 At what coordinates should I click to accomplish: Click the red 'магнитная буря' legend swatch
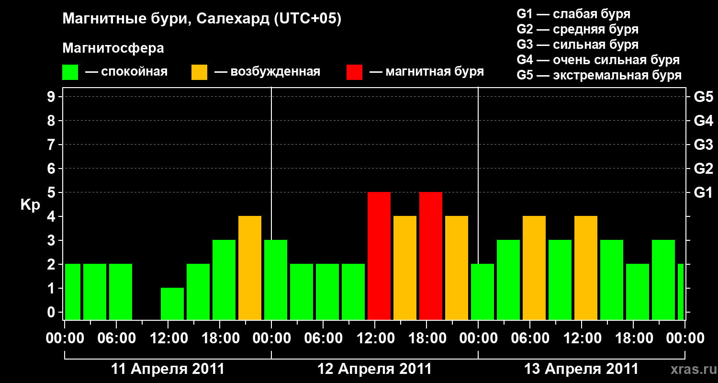[x=354, y=72]
